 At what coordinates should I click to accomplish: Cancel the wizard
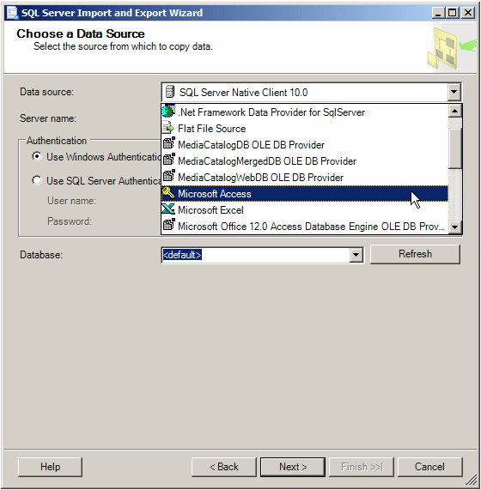[429, 467]
